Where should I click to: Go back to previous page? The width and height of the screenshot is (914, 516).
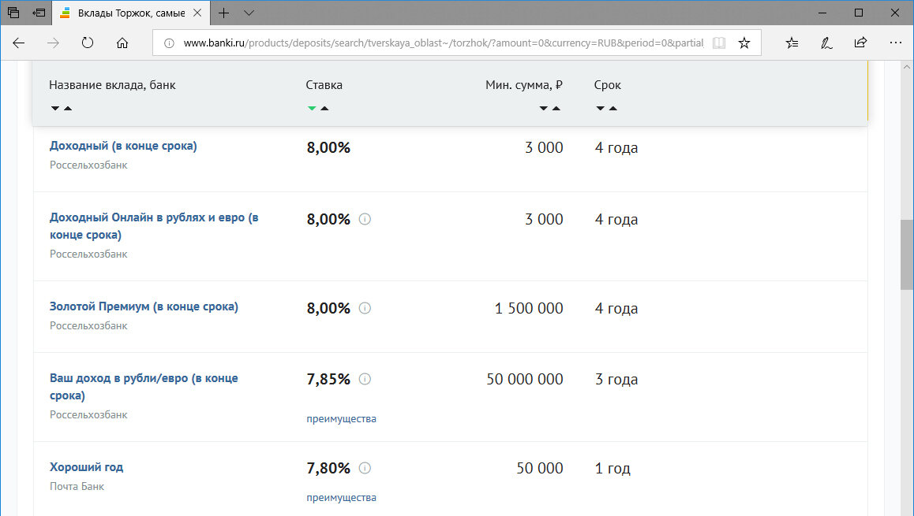tap(19, 43)
